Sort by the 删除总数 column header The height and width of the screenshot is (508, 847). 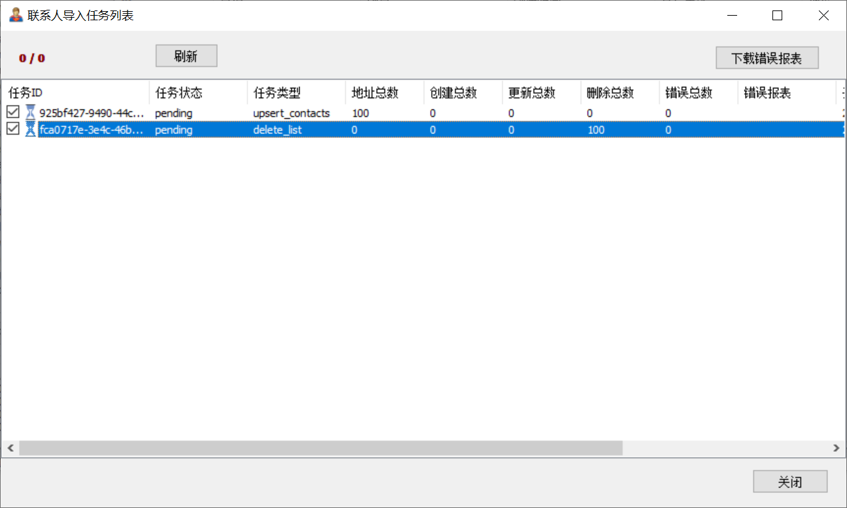click(619, 93)
